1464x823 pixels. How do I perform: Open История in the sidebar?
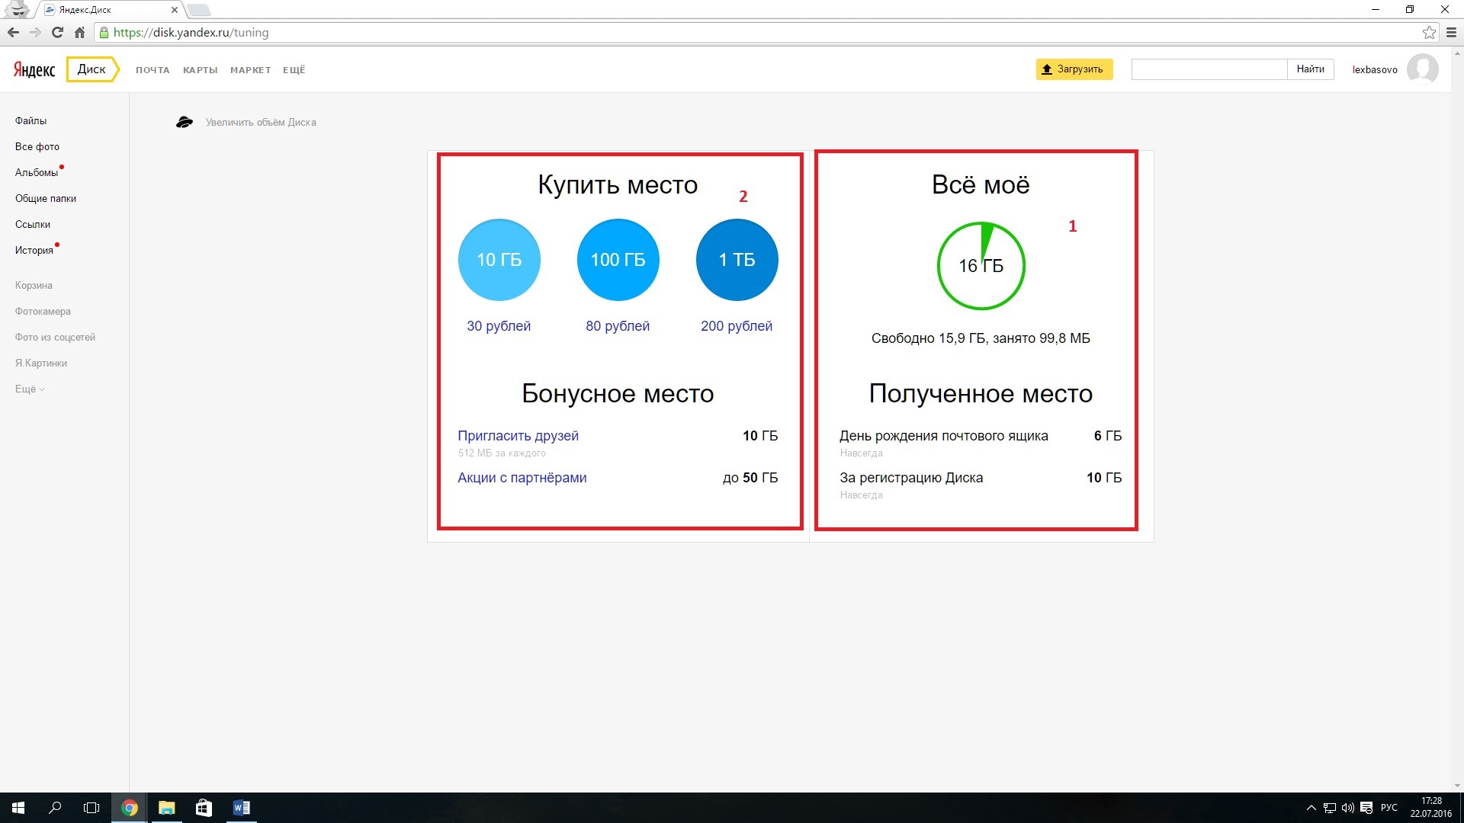pos(34,250)
